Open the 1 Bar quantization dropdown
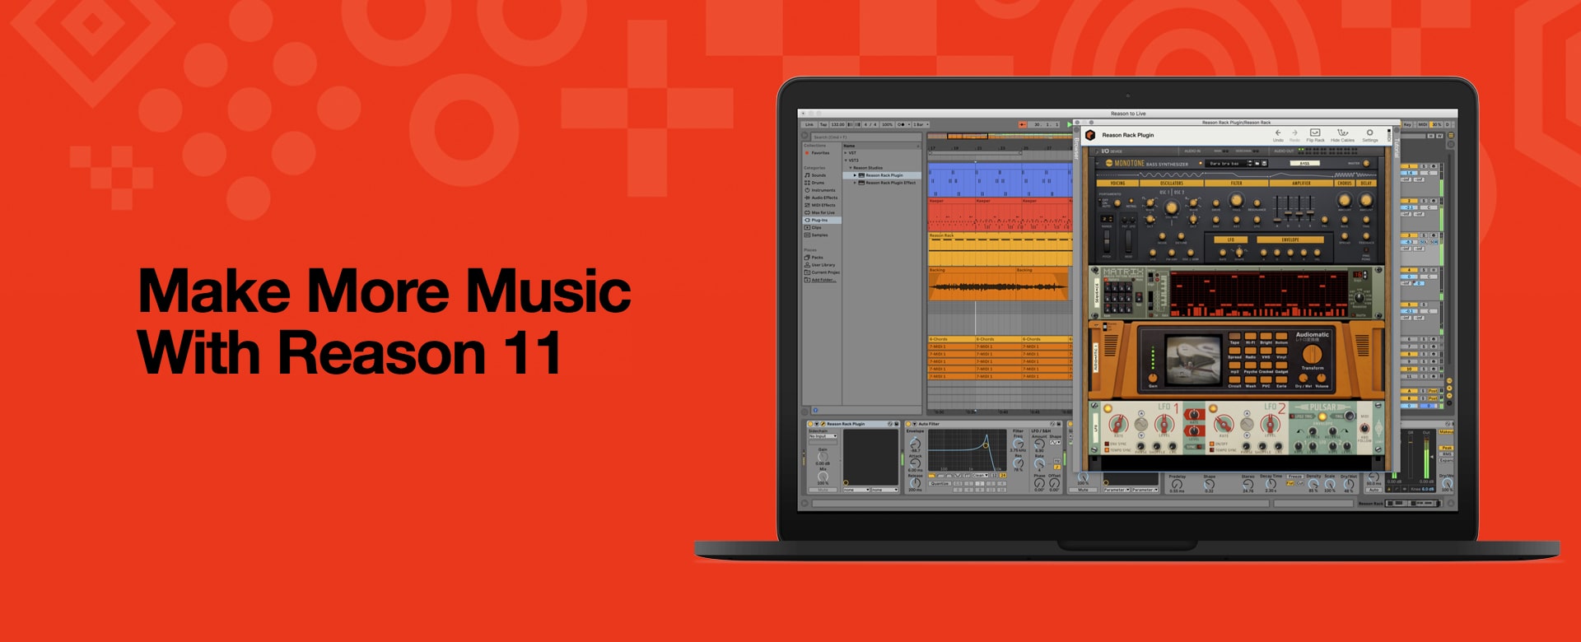Image resolution: width=1581 pixels, height=642 pixels. (x=919, y=124)
